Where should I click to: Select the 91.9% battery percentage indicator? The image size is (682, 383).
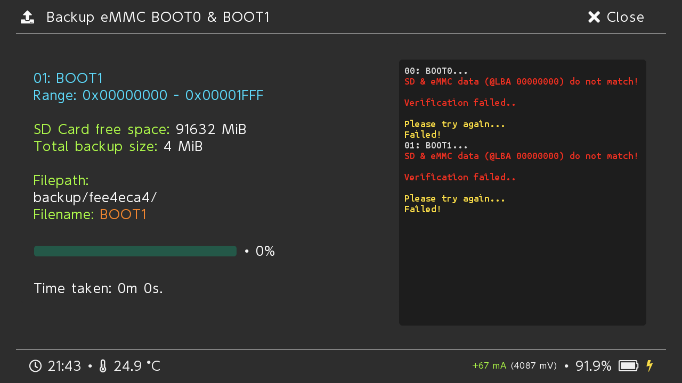593,366
